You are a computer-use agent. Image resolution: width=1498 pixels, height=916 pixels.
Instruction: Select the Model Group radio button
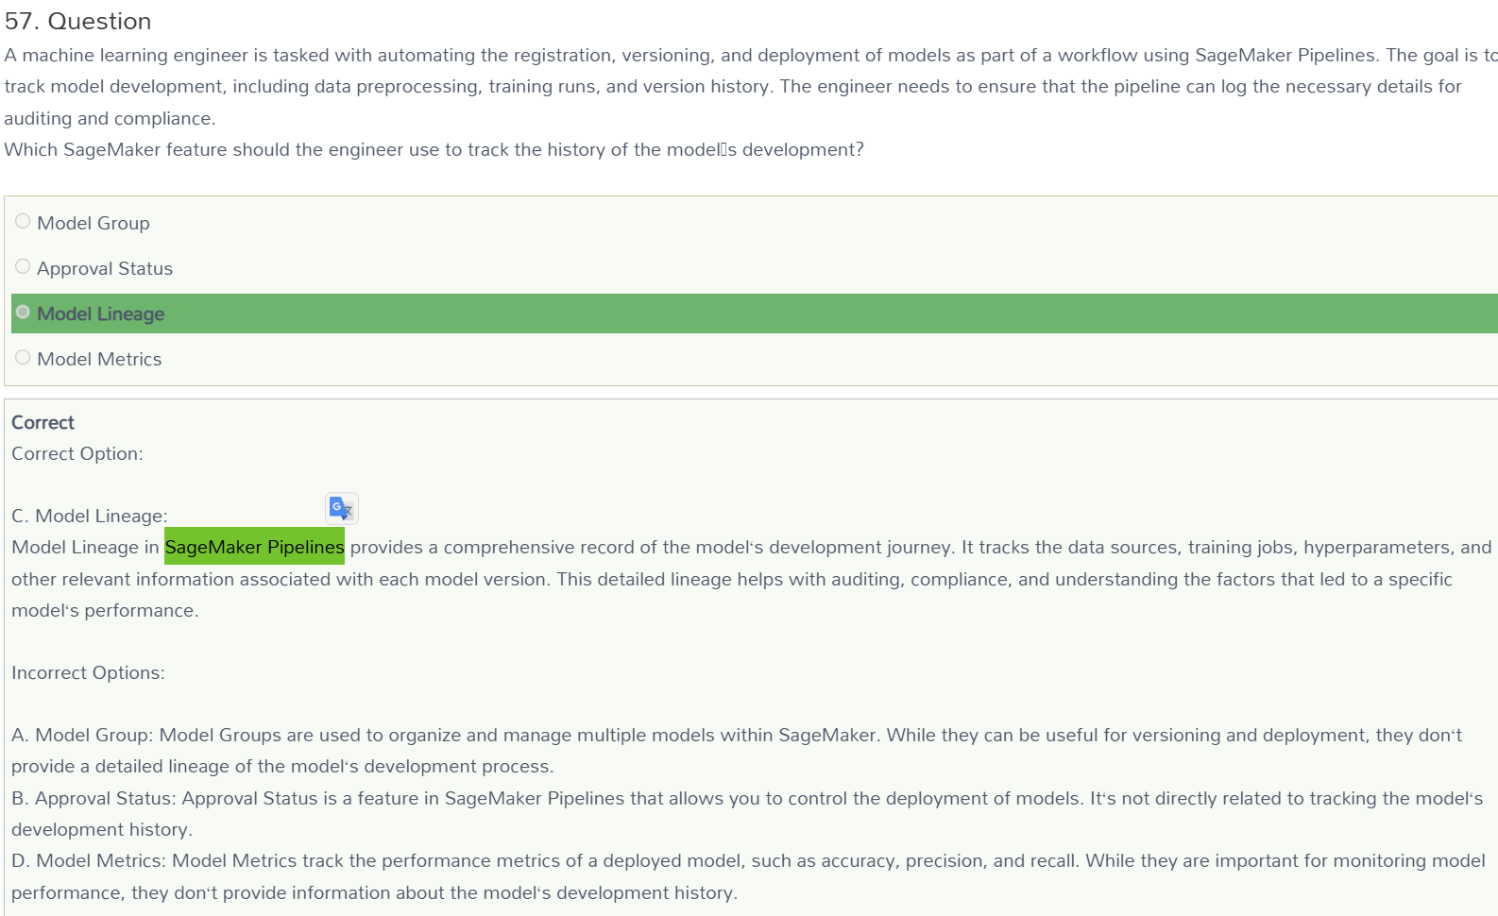coord(23,221)
